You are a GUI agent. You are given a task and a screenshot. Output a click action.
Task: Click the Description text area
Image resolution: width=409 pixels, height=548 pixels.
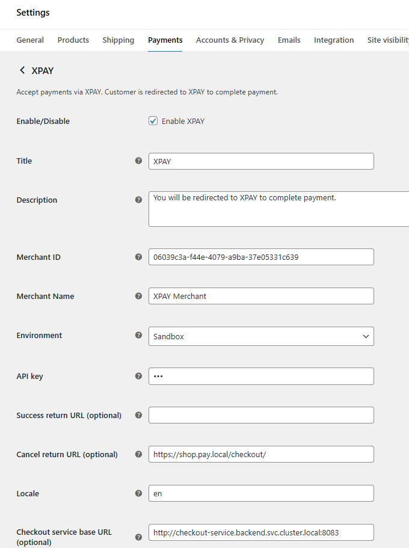(x=278, y=209)
